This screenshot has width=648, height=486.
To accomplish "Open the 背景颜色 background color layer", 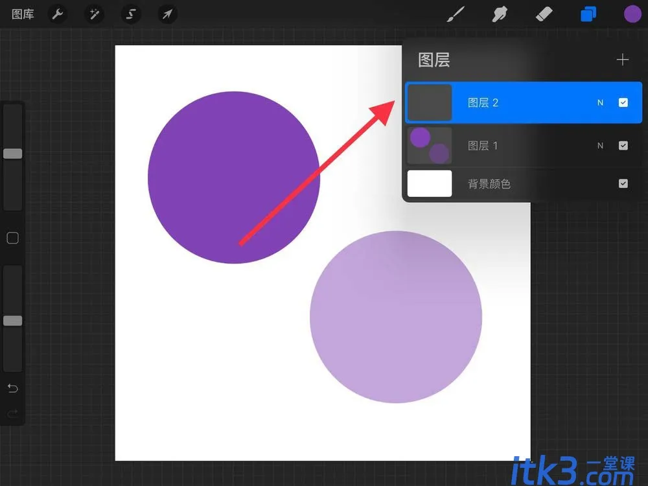I will pyautogui.click(x=524, y=183).
